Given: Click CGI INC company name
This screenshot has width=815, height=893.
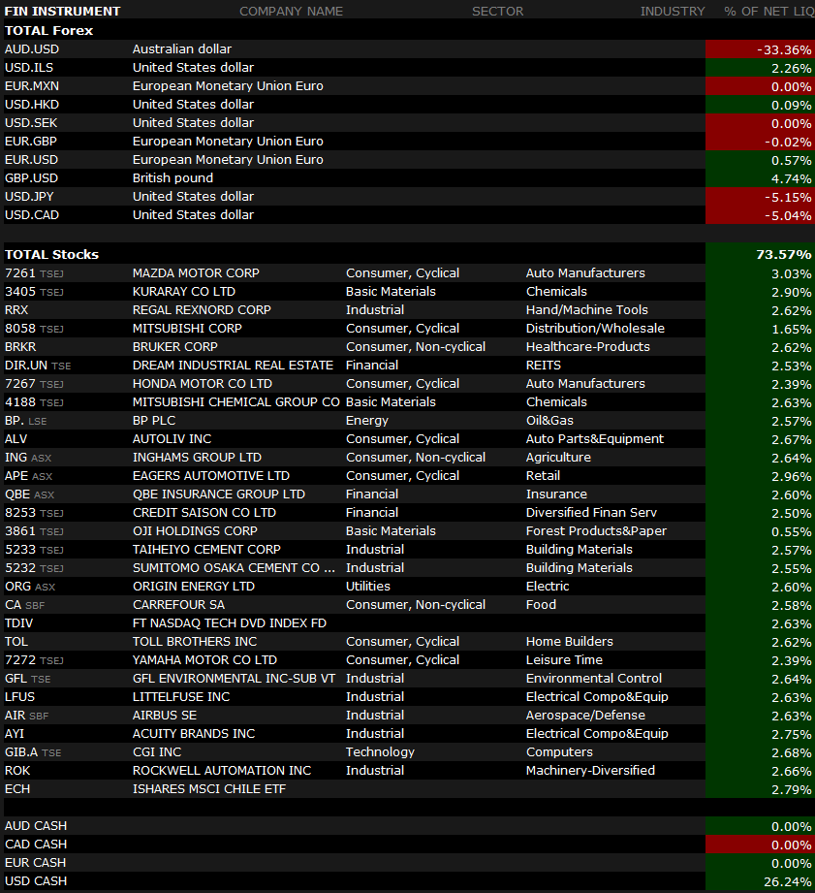Looking at the screenshot, I should (x=157, y=752).
